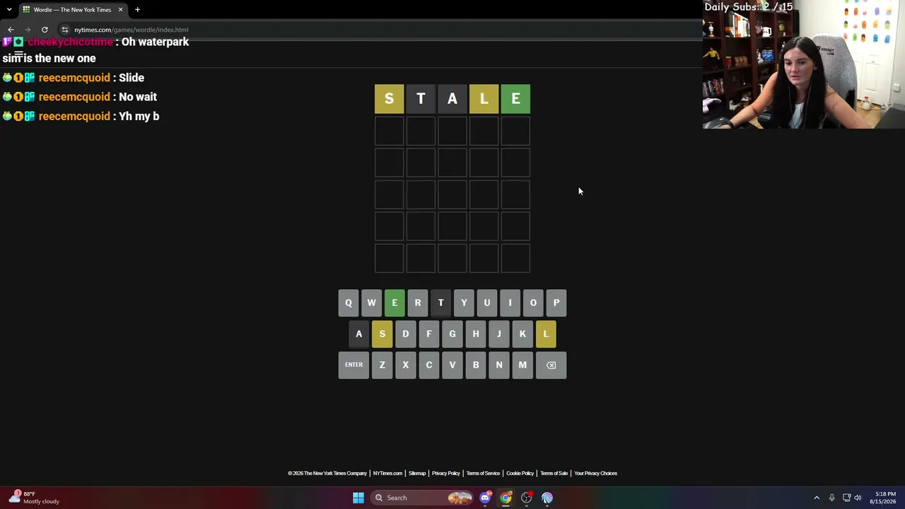Go back to the previous page in Chrome
The height and width of the screenshot is (509, 905).
(11, 30)
